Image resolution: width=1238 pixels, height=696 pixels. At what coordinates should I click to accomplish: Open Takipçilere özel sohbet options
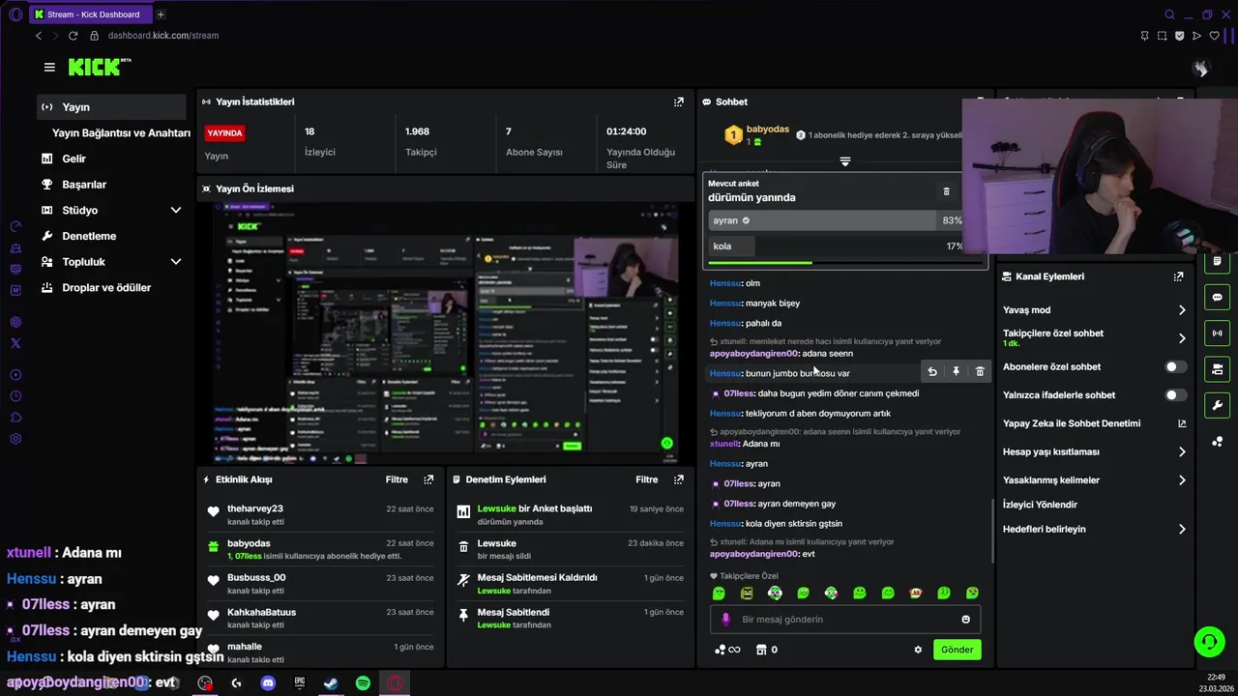click(x=1093, y=338)
